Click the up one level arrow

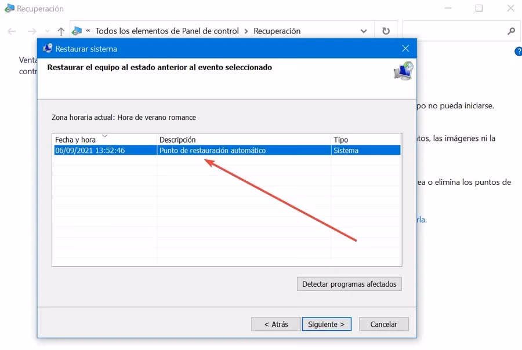pyautogui.click(x=60, y=31)
